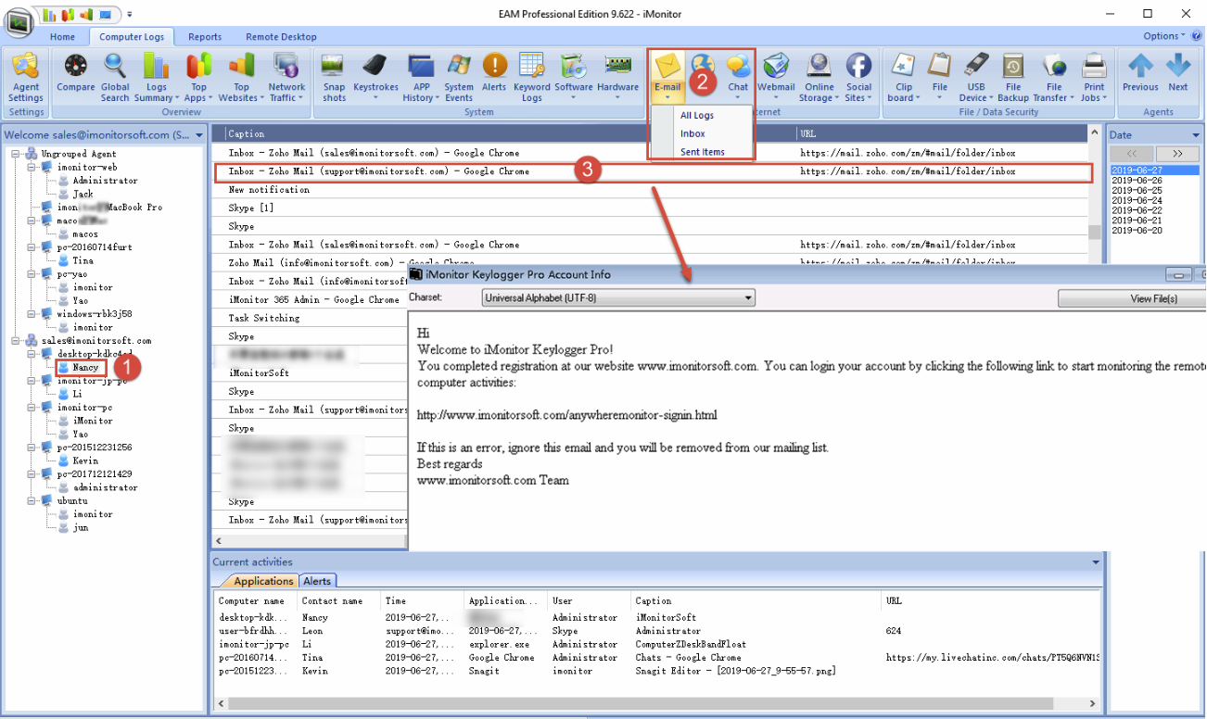The image size is (1207, 719).
Task: Open Logs Summary
Action: pos(156,78)
